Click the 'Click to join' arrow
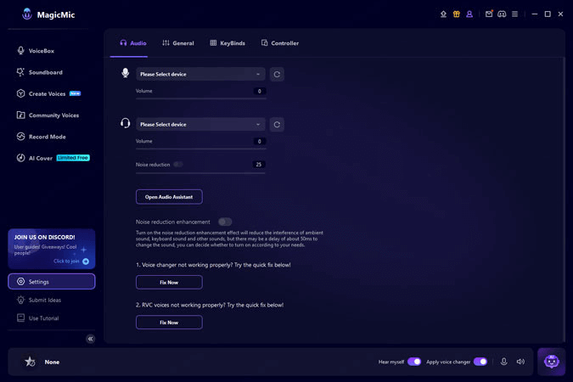 tap(86, 261)
